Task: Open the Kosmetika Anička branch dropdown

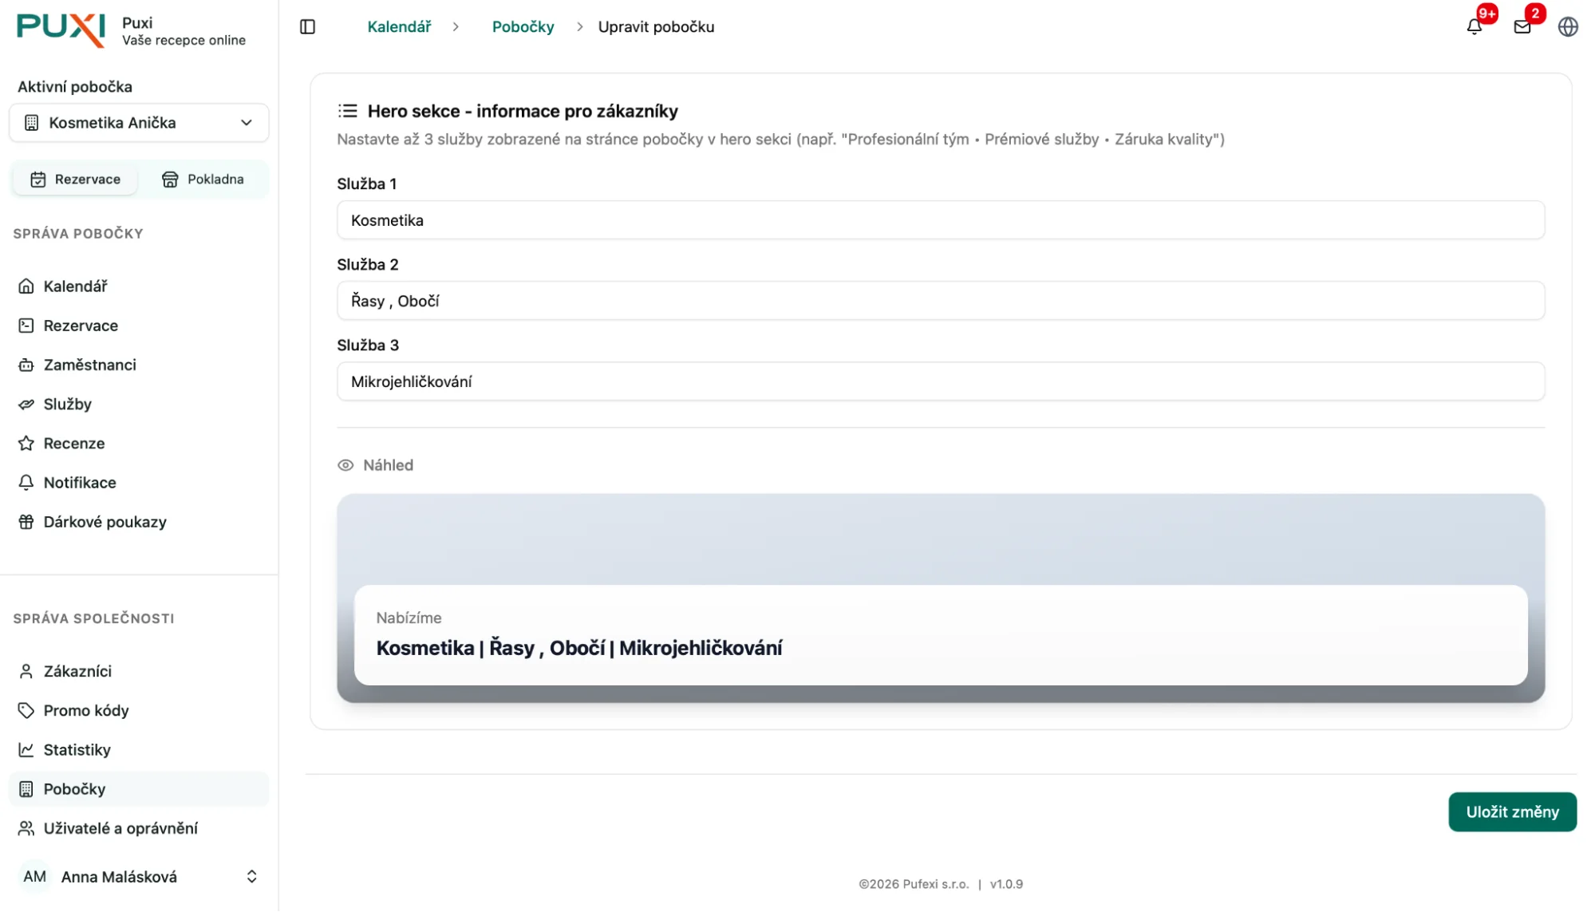Action: (140, 123)
